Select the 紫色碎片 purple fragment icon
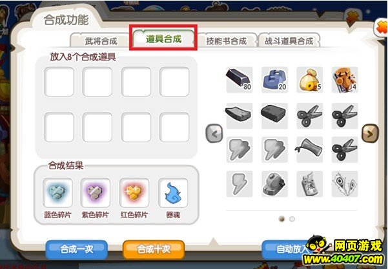This screenshot has width=388, height=269. coord(96,193)
